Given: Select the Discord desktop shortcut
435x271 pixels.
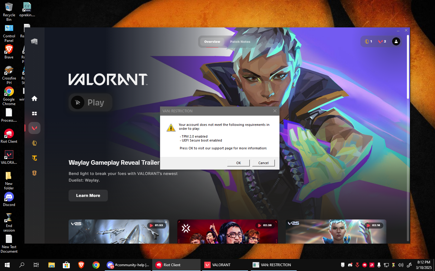Looking at the screenshot, I should click(9, 199).
